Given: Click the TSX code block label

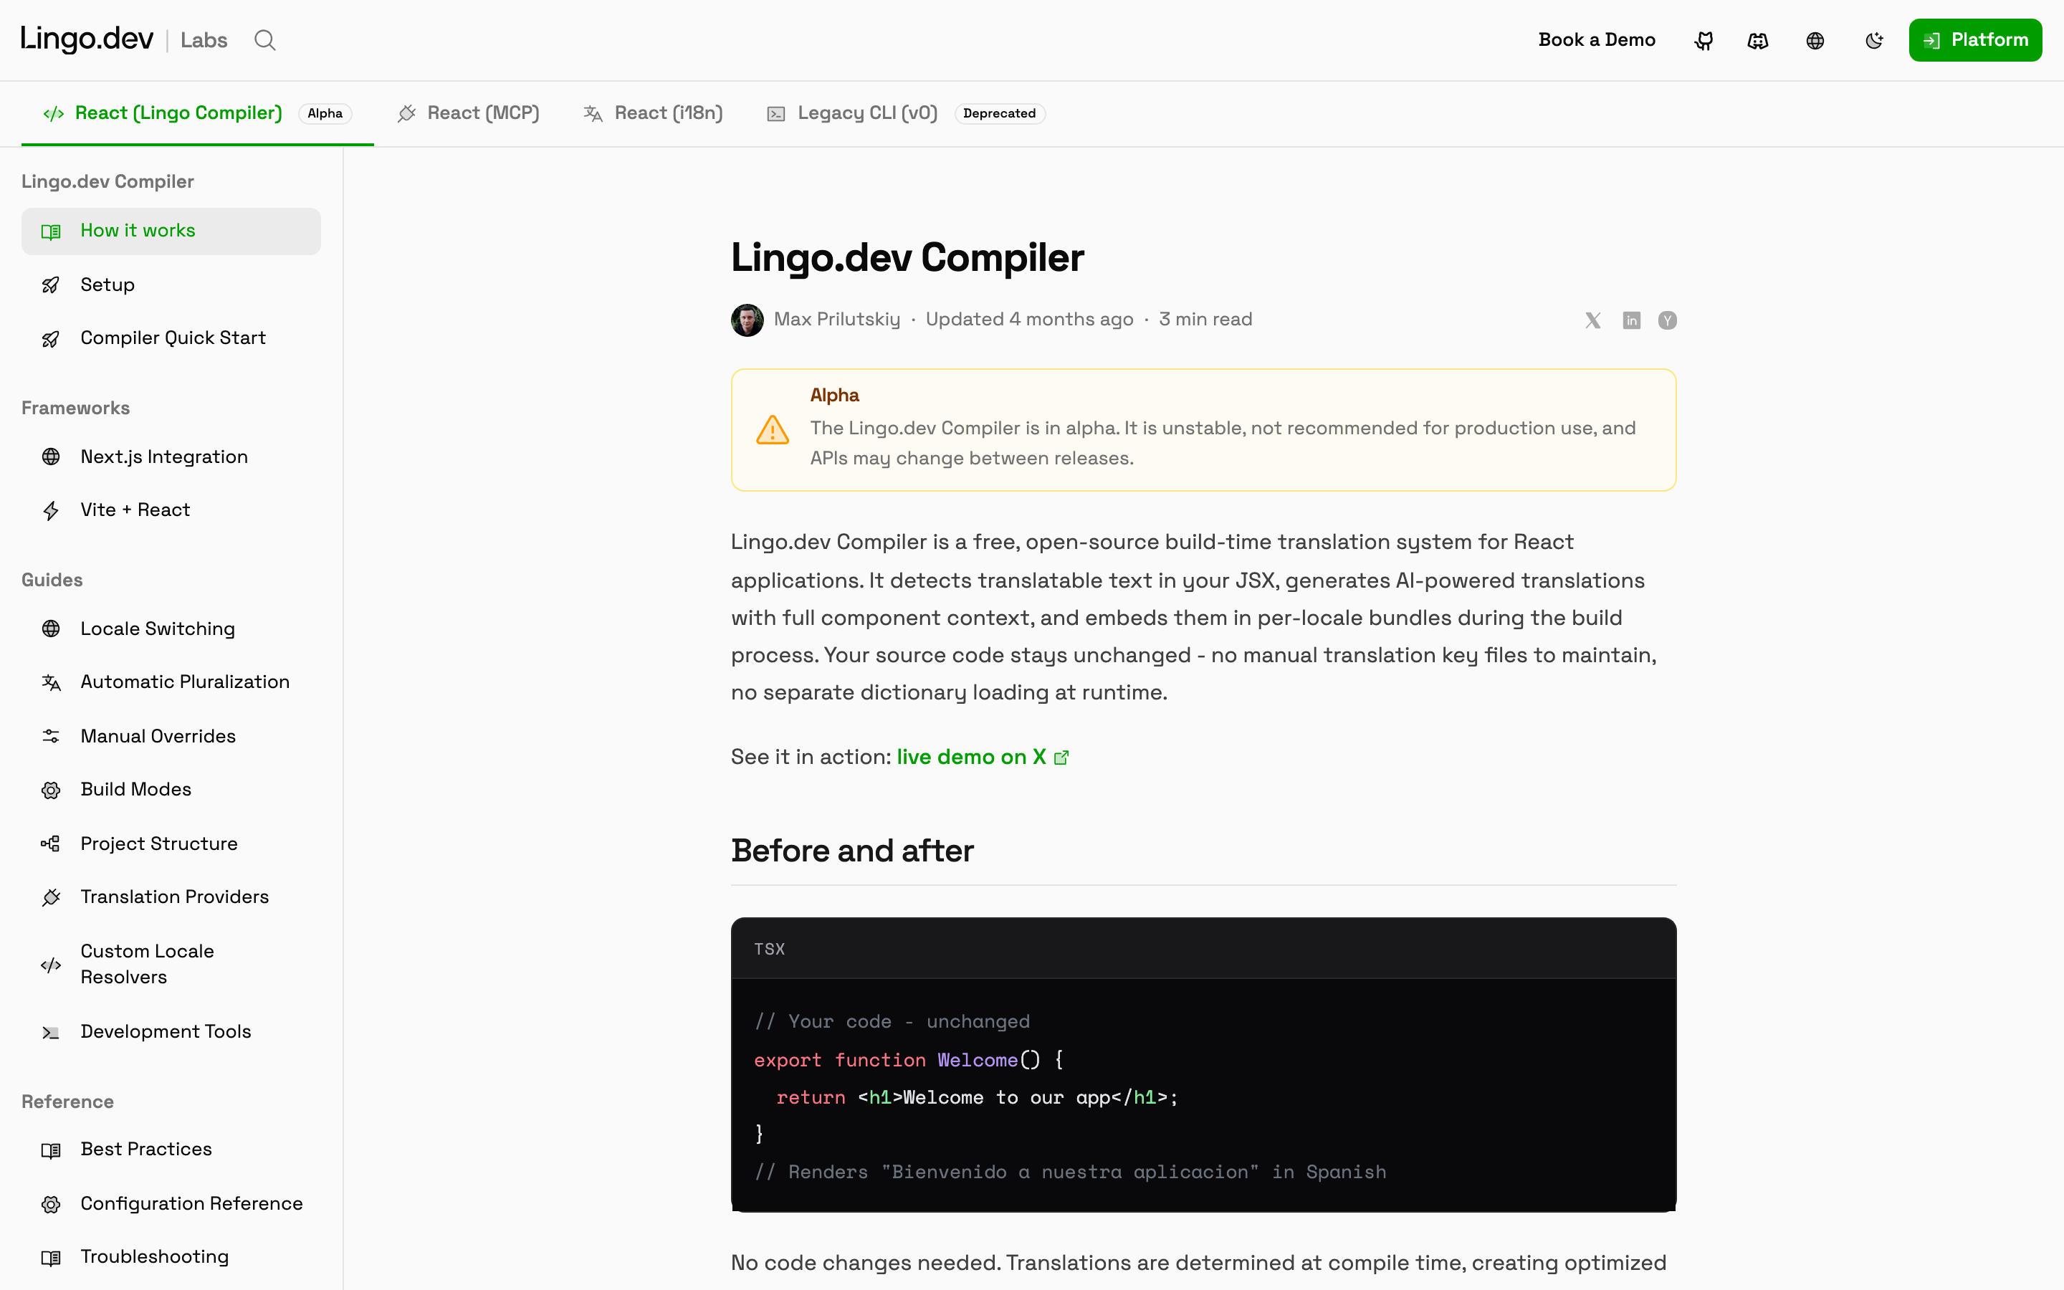Looking at the screenshot, I should point(769,949).
